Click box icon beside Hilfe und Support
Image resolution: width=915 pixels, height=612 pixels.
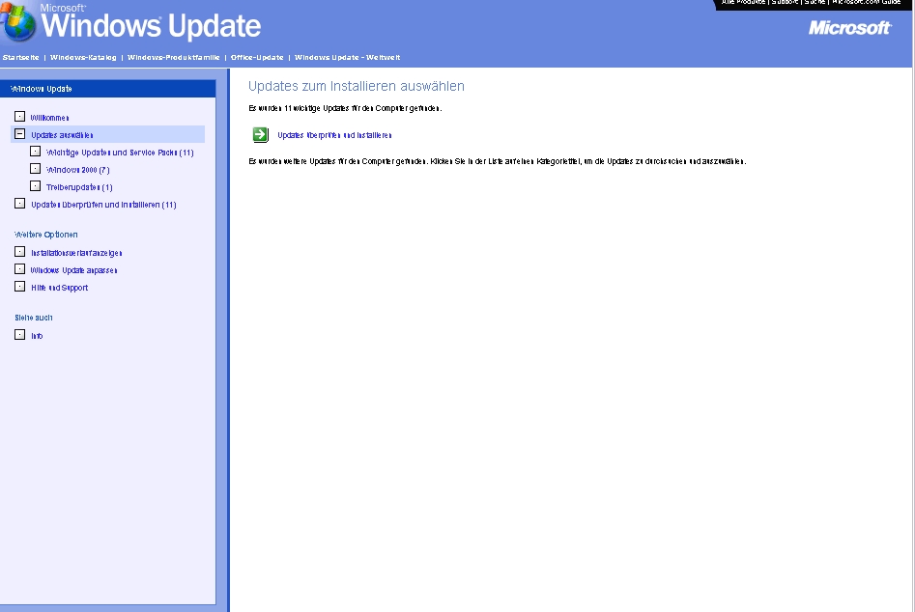pyautogui.click(x=20, y=287)
